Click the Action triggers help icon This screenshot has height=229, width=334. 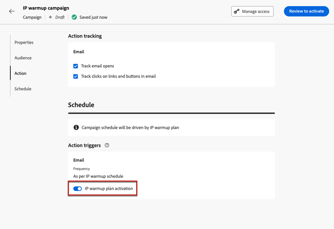coord(107,145)
